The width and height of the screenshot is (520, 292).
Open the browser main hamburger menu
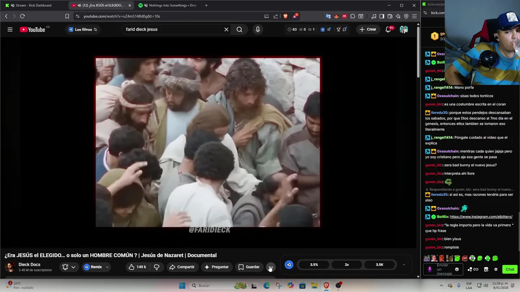coord(414,16)
